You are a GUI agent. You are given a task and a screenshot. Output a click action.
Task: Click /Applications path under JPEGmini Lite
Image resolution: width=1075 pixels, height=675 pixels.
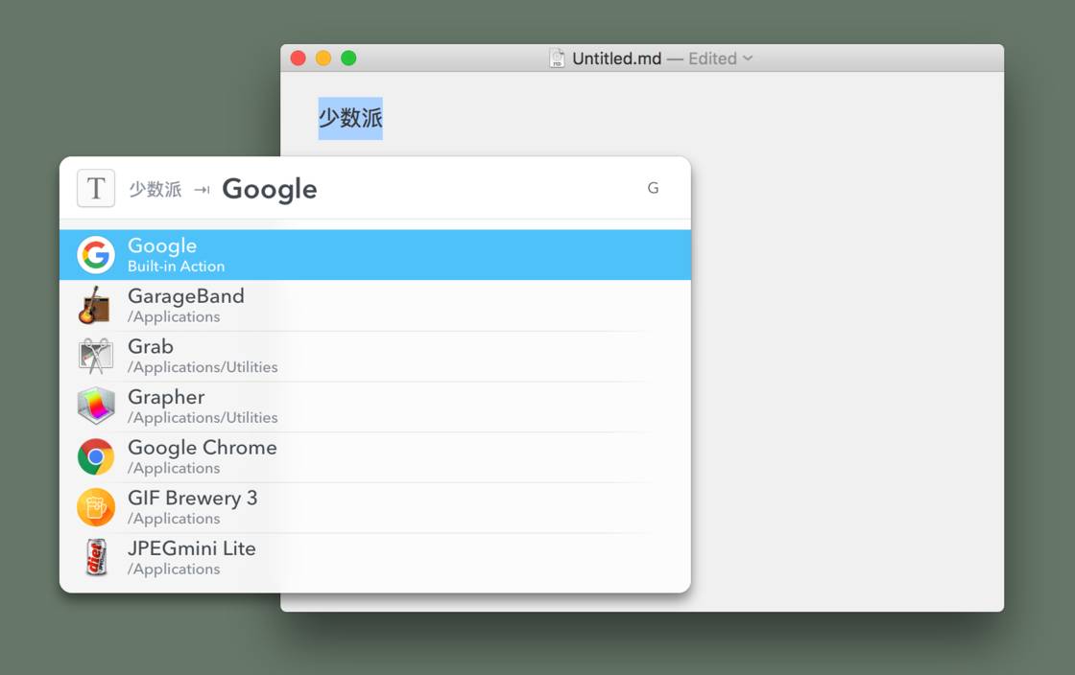(x=174, y=570)
